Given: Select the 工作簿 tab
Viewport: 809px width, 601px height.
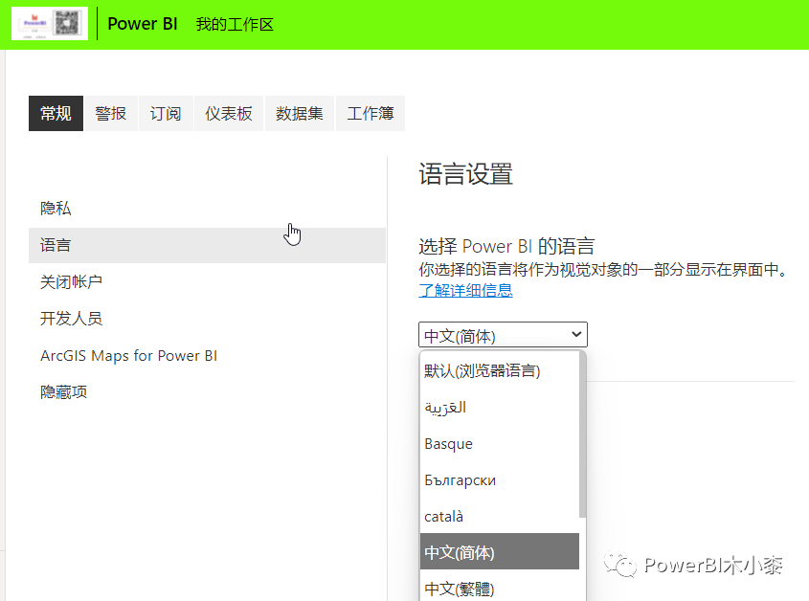Looking at the screenshot, I should coord(371,114).
